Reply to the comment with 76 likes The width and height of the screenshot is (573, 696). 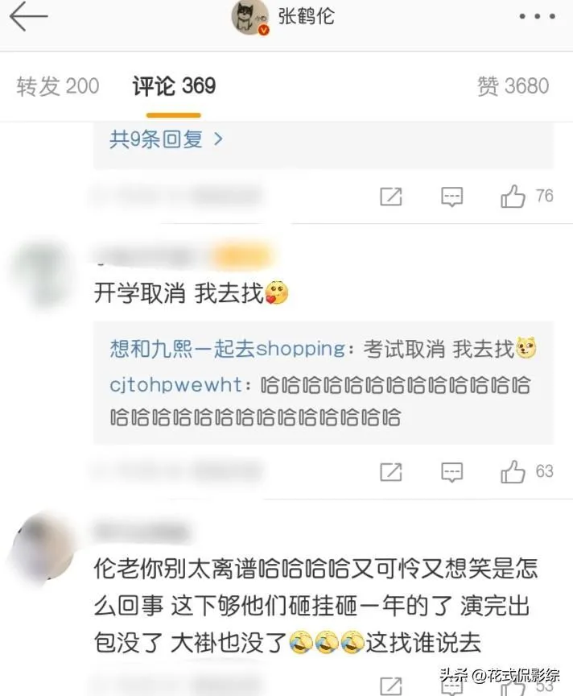click(x=451, y=197)
